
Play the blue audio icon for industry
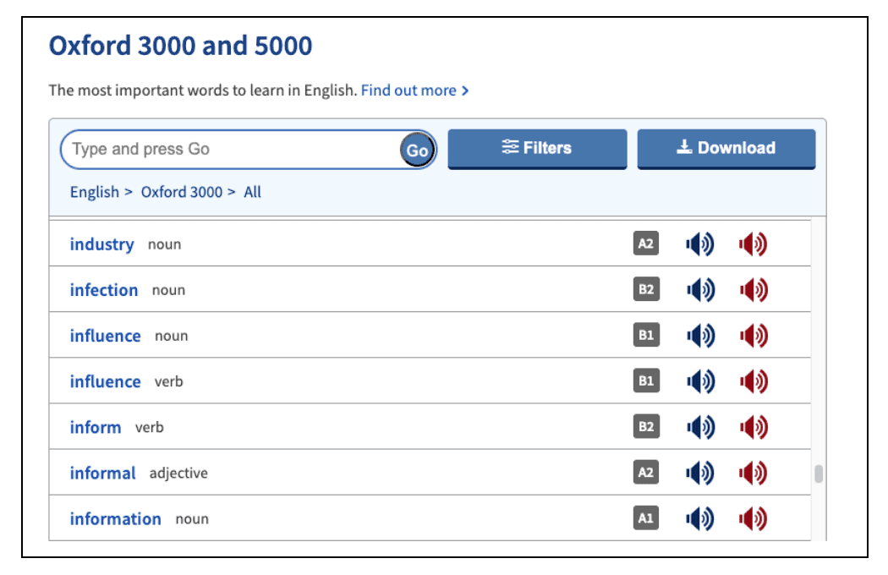(x=699, y=244)
